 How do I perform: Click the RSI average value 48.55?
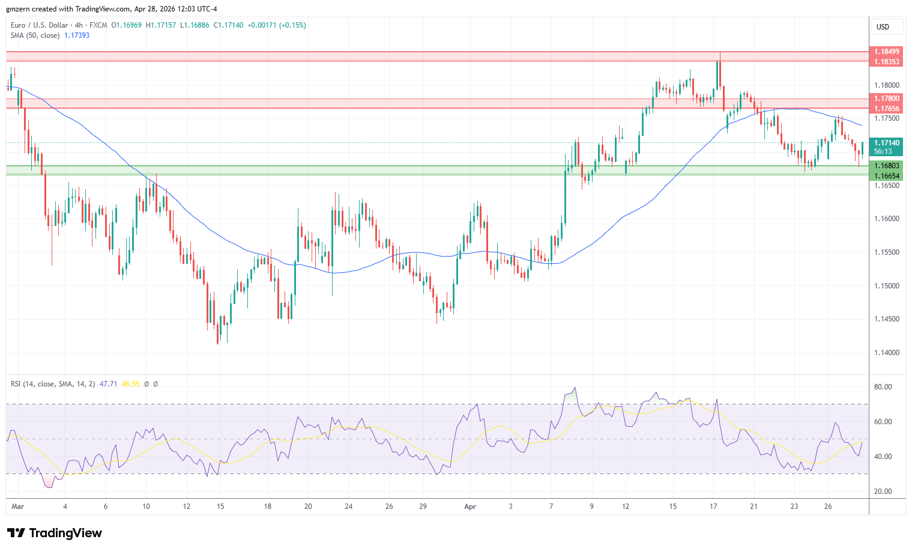coord(130,383)
